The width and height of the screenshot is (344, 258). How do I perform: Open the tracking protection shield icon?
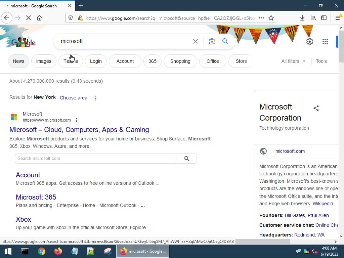pos(71,18)
